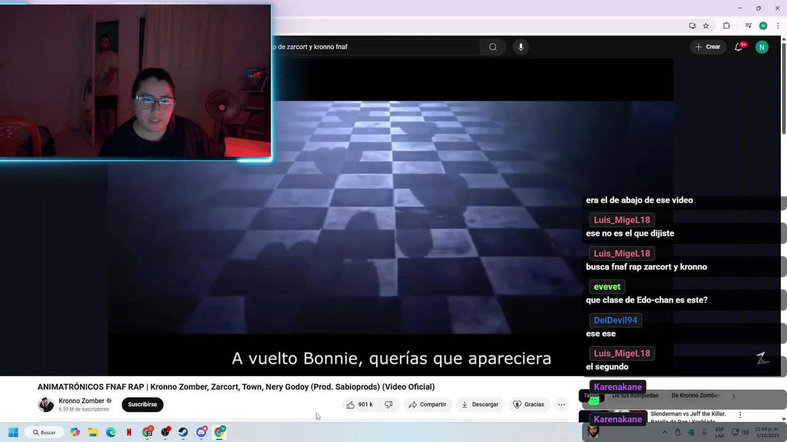
Task: Open the YouTube account avatar menu
Action: [x=762, y=47]
